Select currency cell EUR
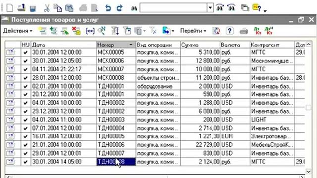 (235, 136)
